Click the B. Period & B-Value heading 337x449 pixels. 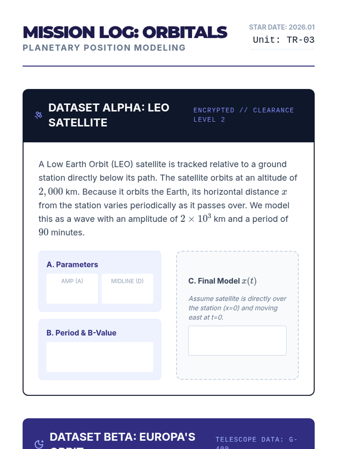click(x=81, y=333)
